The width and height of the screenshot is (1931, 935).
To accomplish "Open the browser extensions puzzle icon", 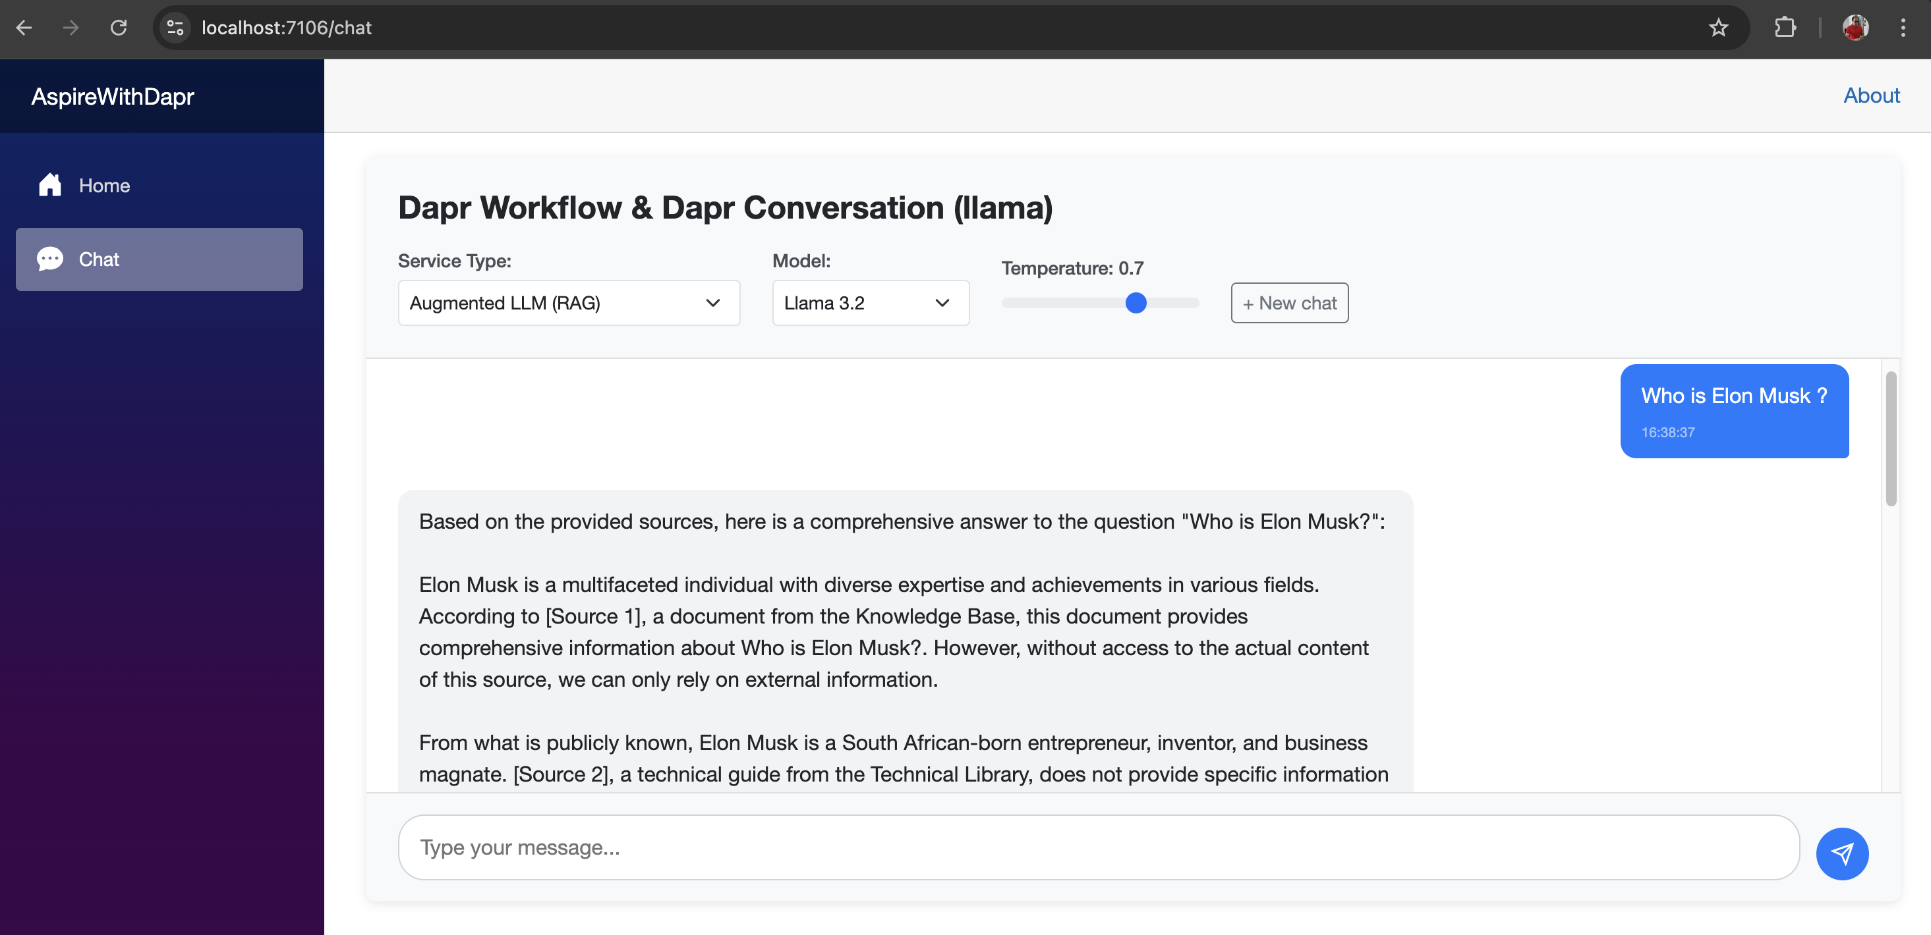I will coord(1785,28).
